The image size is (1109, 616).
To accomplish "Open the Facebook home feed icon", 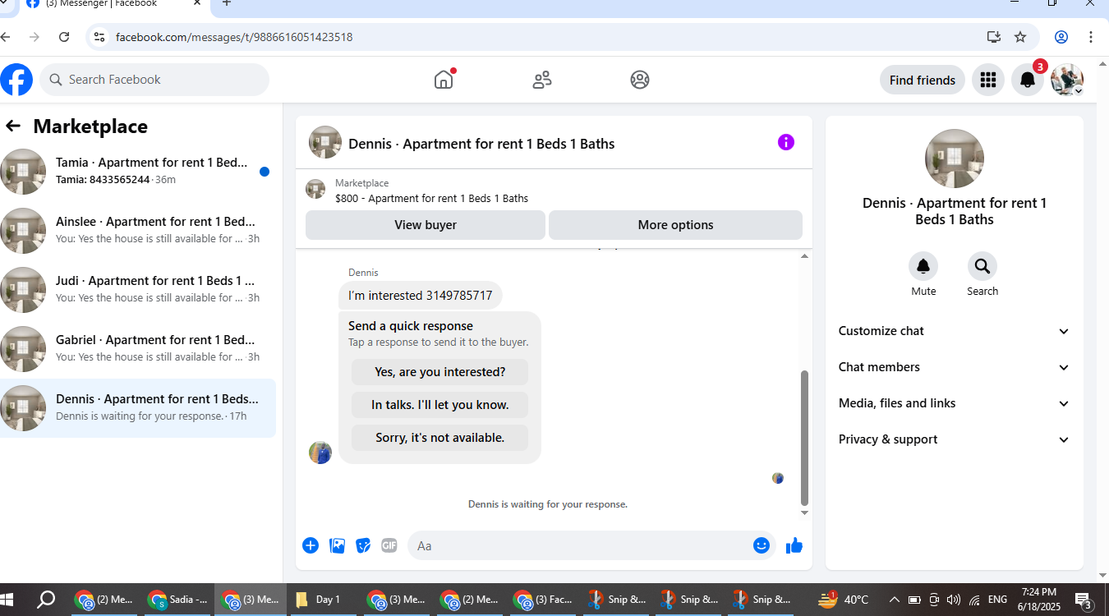I will click(x=444, y=80).
